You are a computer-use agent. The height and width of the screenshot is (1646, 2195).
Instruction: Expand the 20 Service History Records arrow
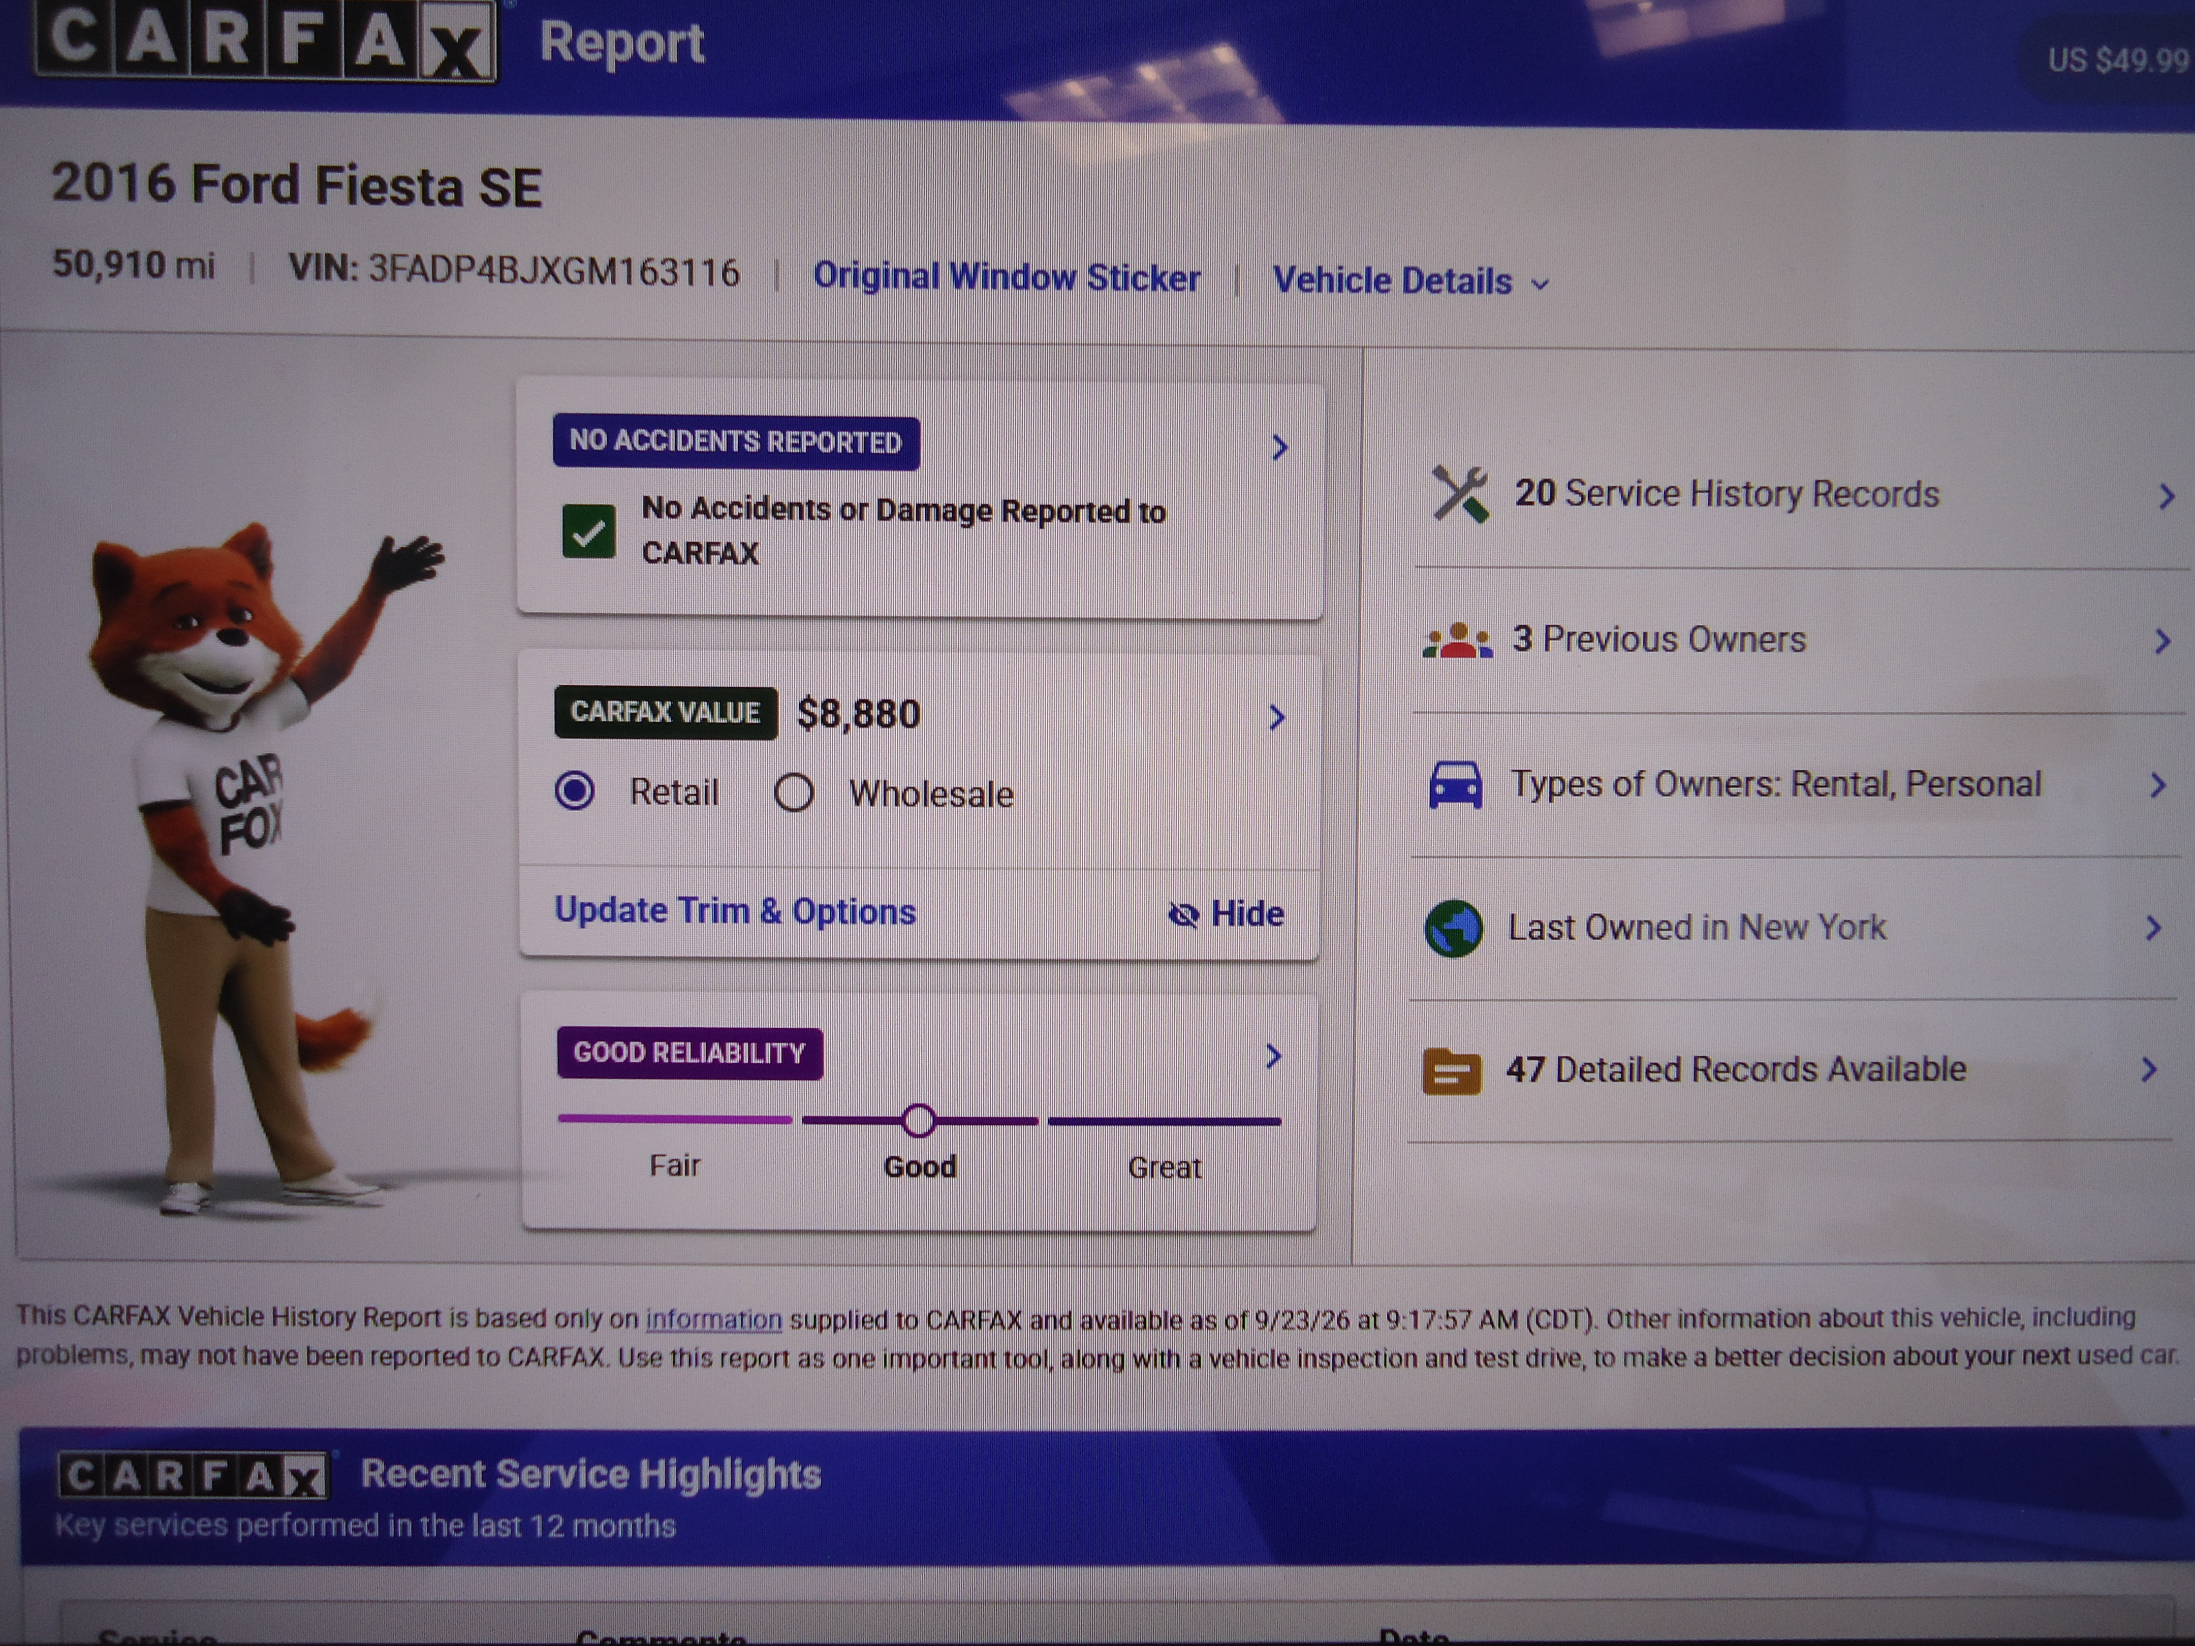tap(2166, 495)
